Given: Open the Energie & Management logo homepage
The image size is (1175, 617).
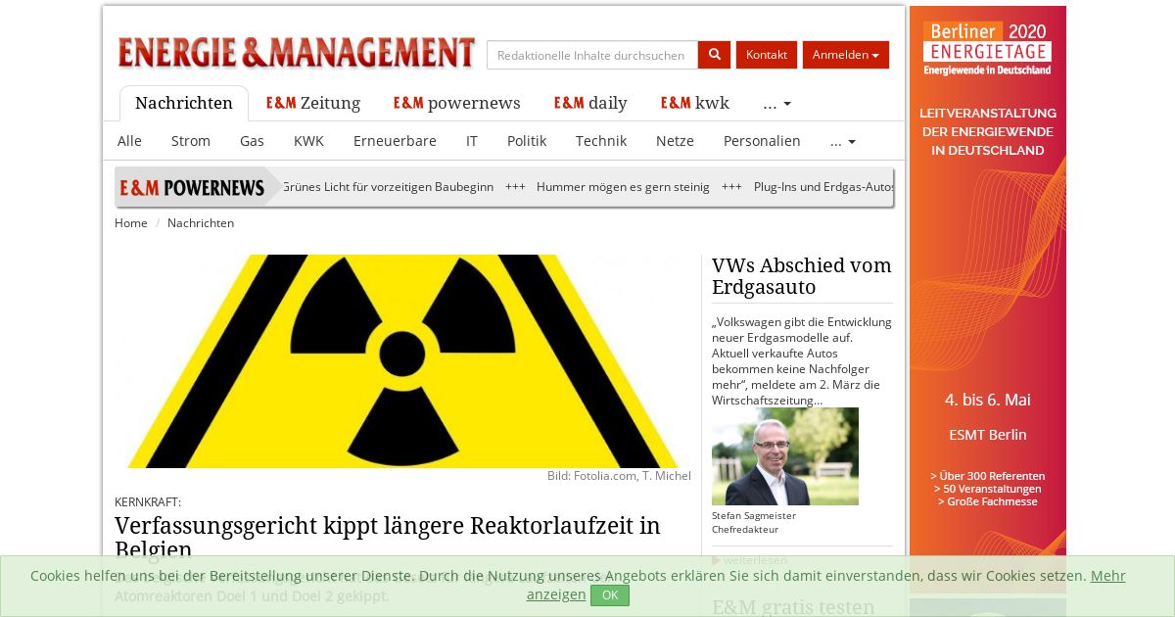Looking at the screenshot, I should point(297,53).
